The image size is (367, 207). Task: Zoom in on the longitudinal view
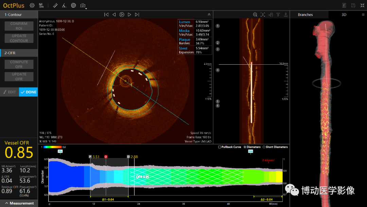255,15
